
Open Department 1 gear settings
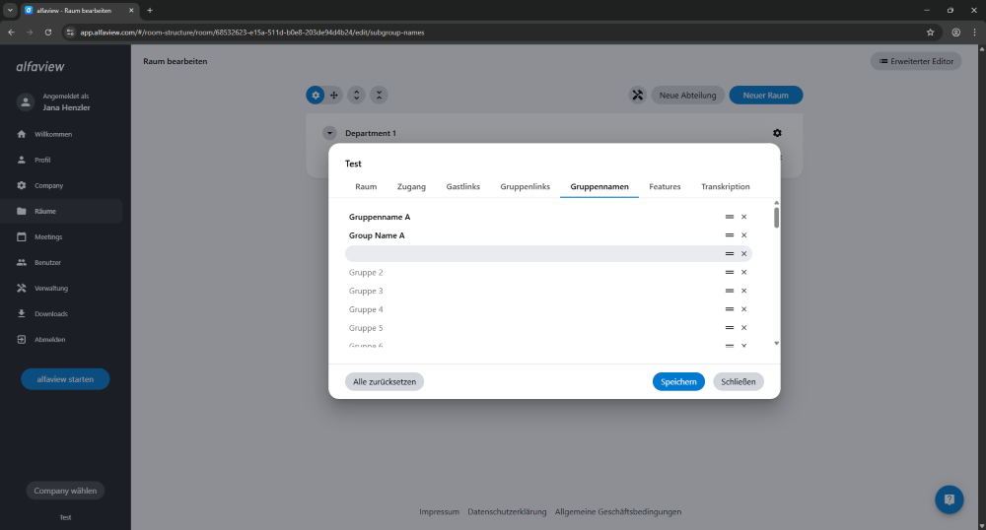pos(777,133)
